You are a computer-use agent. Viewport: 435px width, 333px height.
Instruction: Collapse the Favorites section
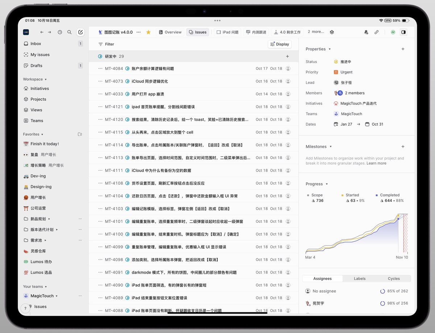[x=33, y=134]
